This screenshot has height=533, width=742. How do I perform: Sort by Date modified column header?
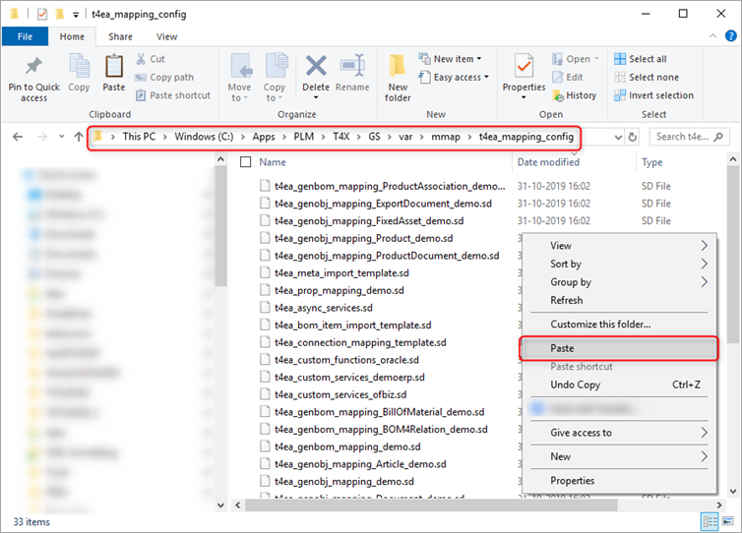tap(548, 162)
